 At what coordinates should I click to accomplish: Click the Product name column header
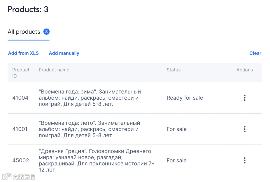54,70
